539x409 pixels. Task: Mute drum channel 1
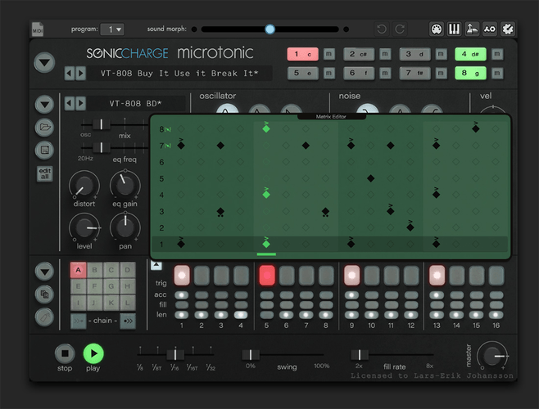[x=329, y=54]
